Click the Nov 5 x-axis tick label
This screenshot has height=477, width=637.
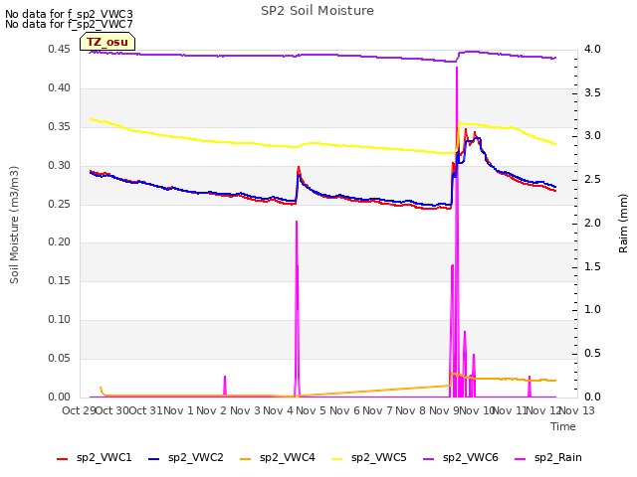coord(311,410)
